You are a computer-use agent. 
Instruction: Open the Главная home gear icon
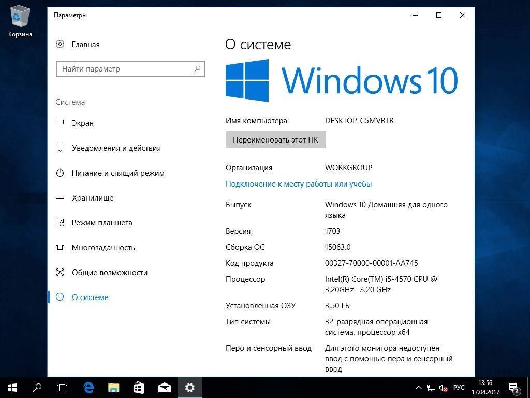point(60,45)
